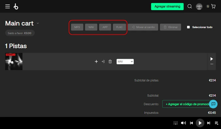Click the plus icon on track row
The height and width of the screenshot is (129, 221).
point(96,62)
